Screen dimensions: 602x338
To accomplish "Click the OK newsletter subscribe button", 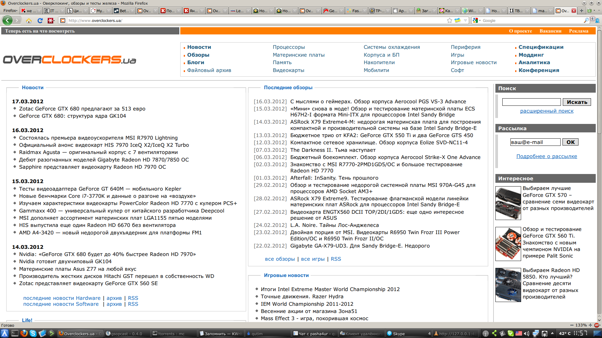I will click(x=570, y=142).
